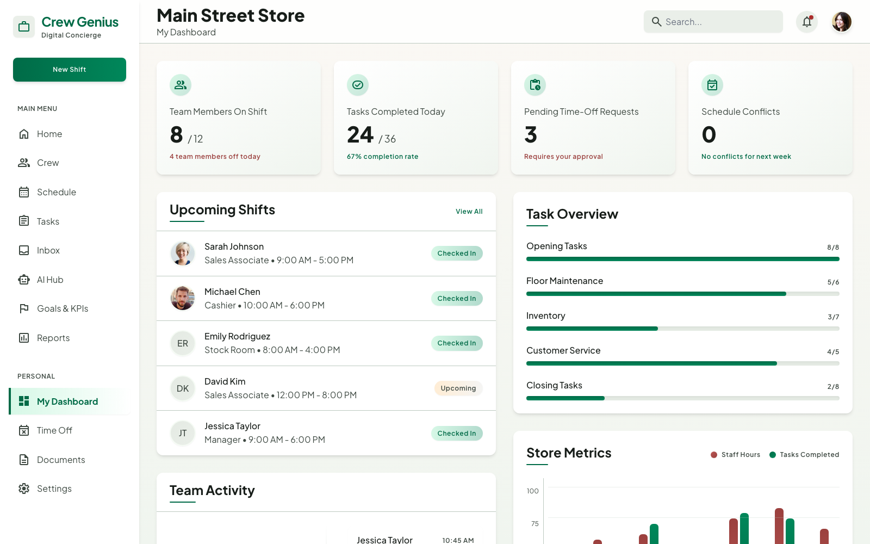
Task: Open Settings from the sidebar
Action: coord(70,489)
